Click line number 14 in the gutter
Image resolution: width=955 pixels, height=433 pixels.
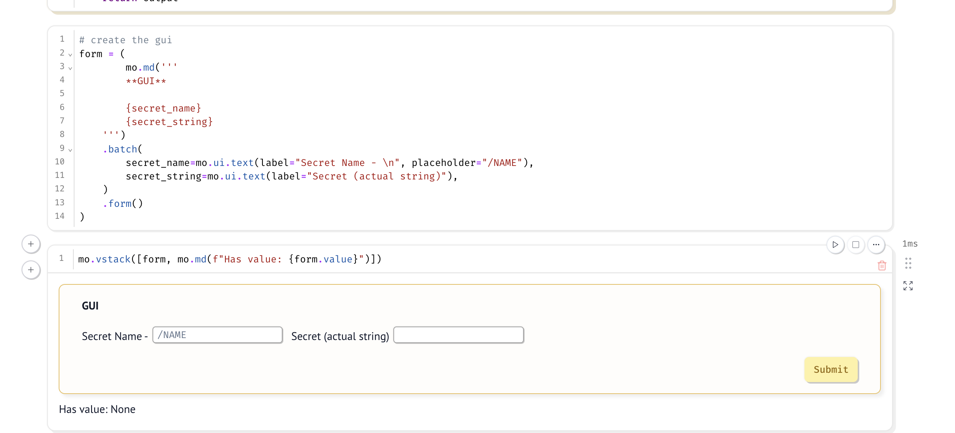tap(60, 216)
